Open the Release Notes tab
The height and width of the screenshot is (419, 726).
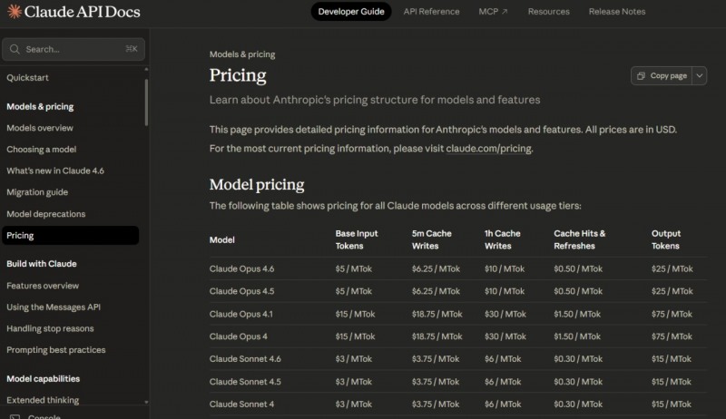[x=616, y=12]
